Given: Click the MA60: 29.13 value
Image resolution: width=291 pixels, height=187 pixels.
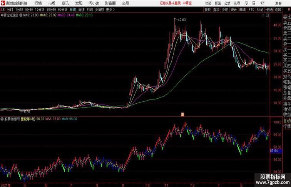Looking at the screenshot, I should pos(84,15).
